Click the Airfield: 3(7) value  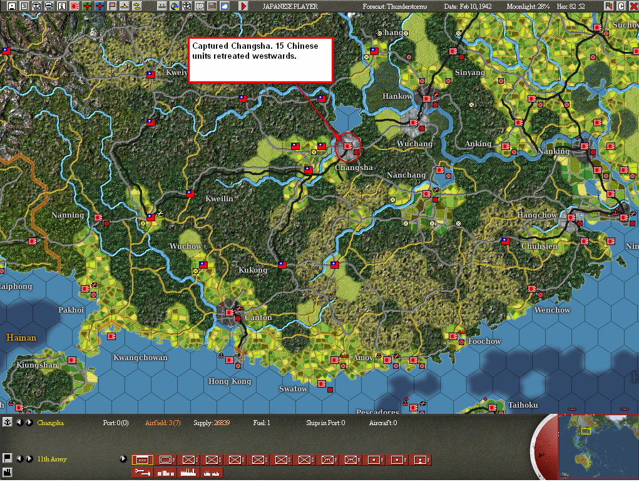click(163, 423)
